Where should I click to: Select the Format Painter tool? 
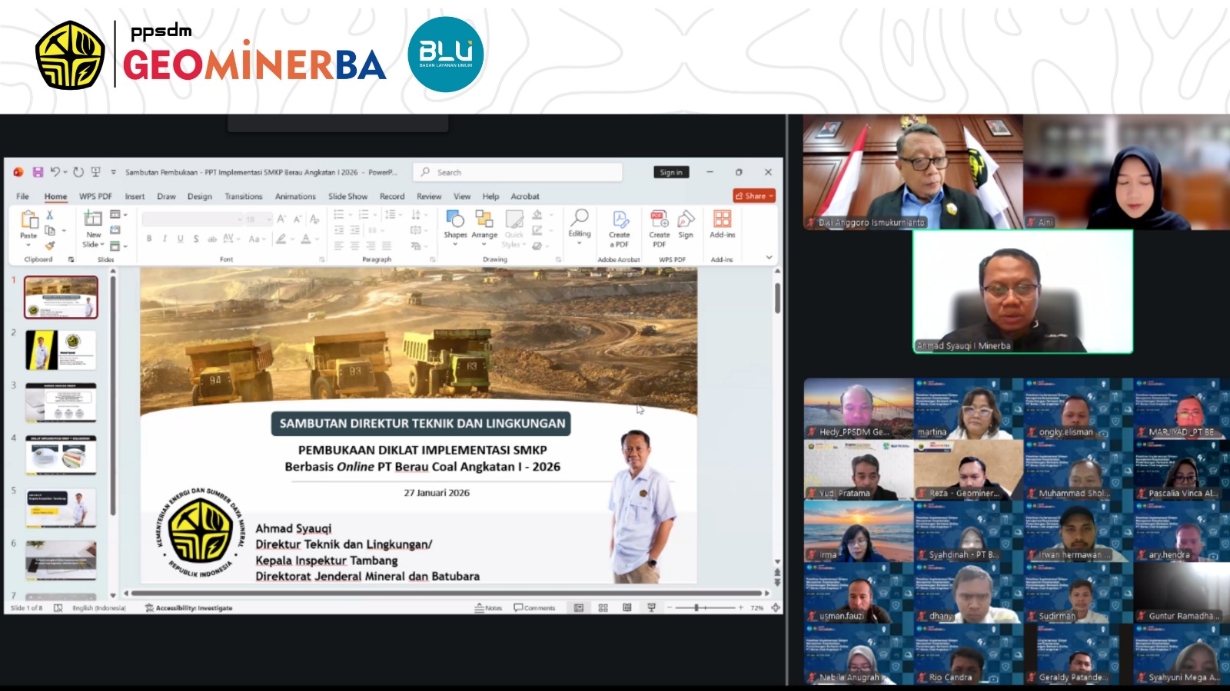tap(49, 247)
